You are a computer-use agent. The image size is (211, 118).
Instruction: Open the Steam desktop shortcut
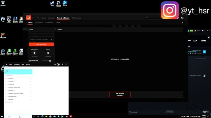pos(52,3)
